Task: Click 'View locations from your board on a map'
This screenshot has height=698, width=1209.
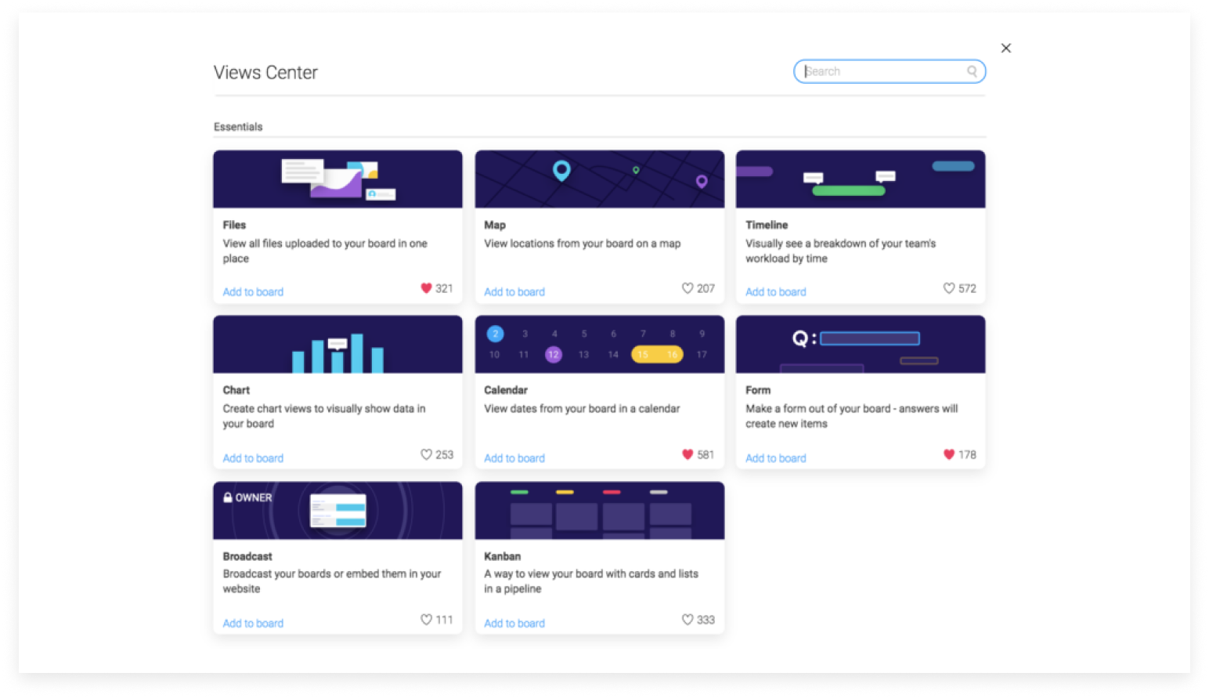Action: pos(583,244)
